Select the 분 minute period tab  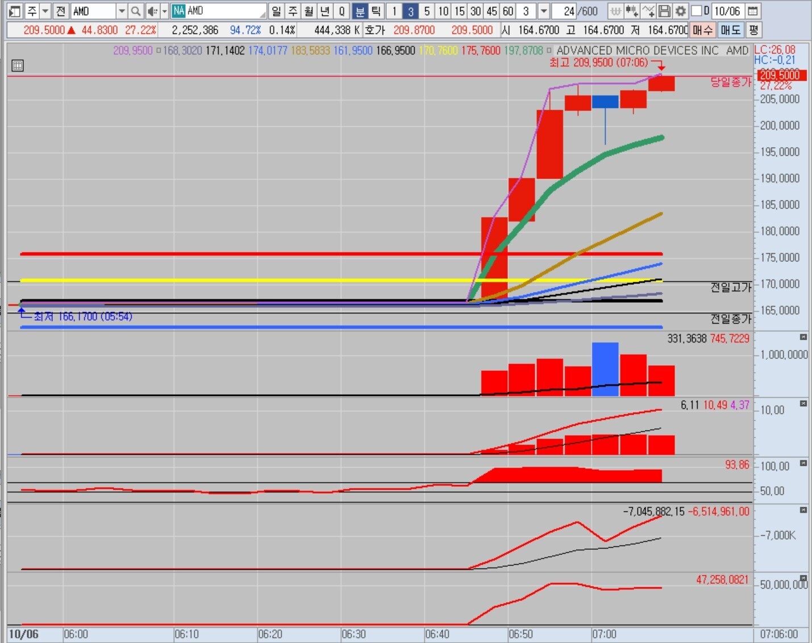click(360, 11)
